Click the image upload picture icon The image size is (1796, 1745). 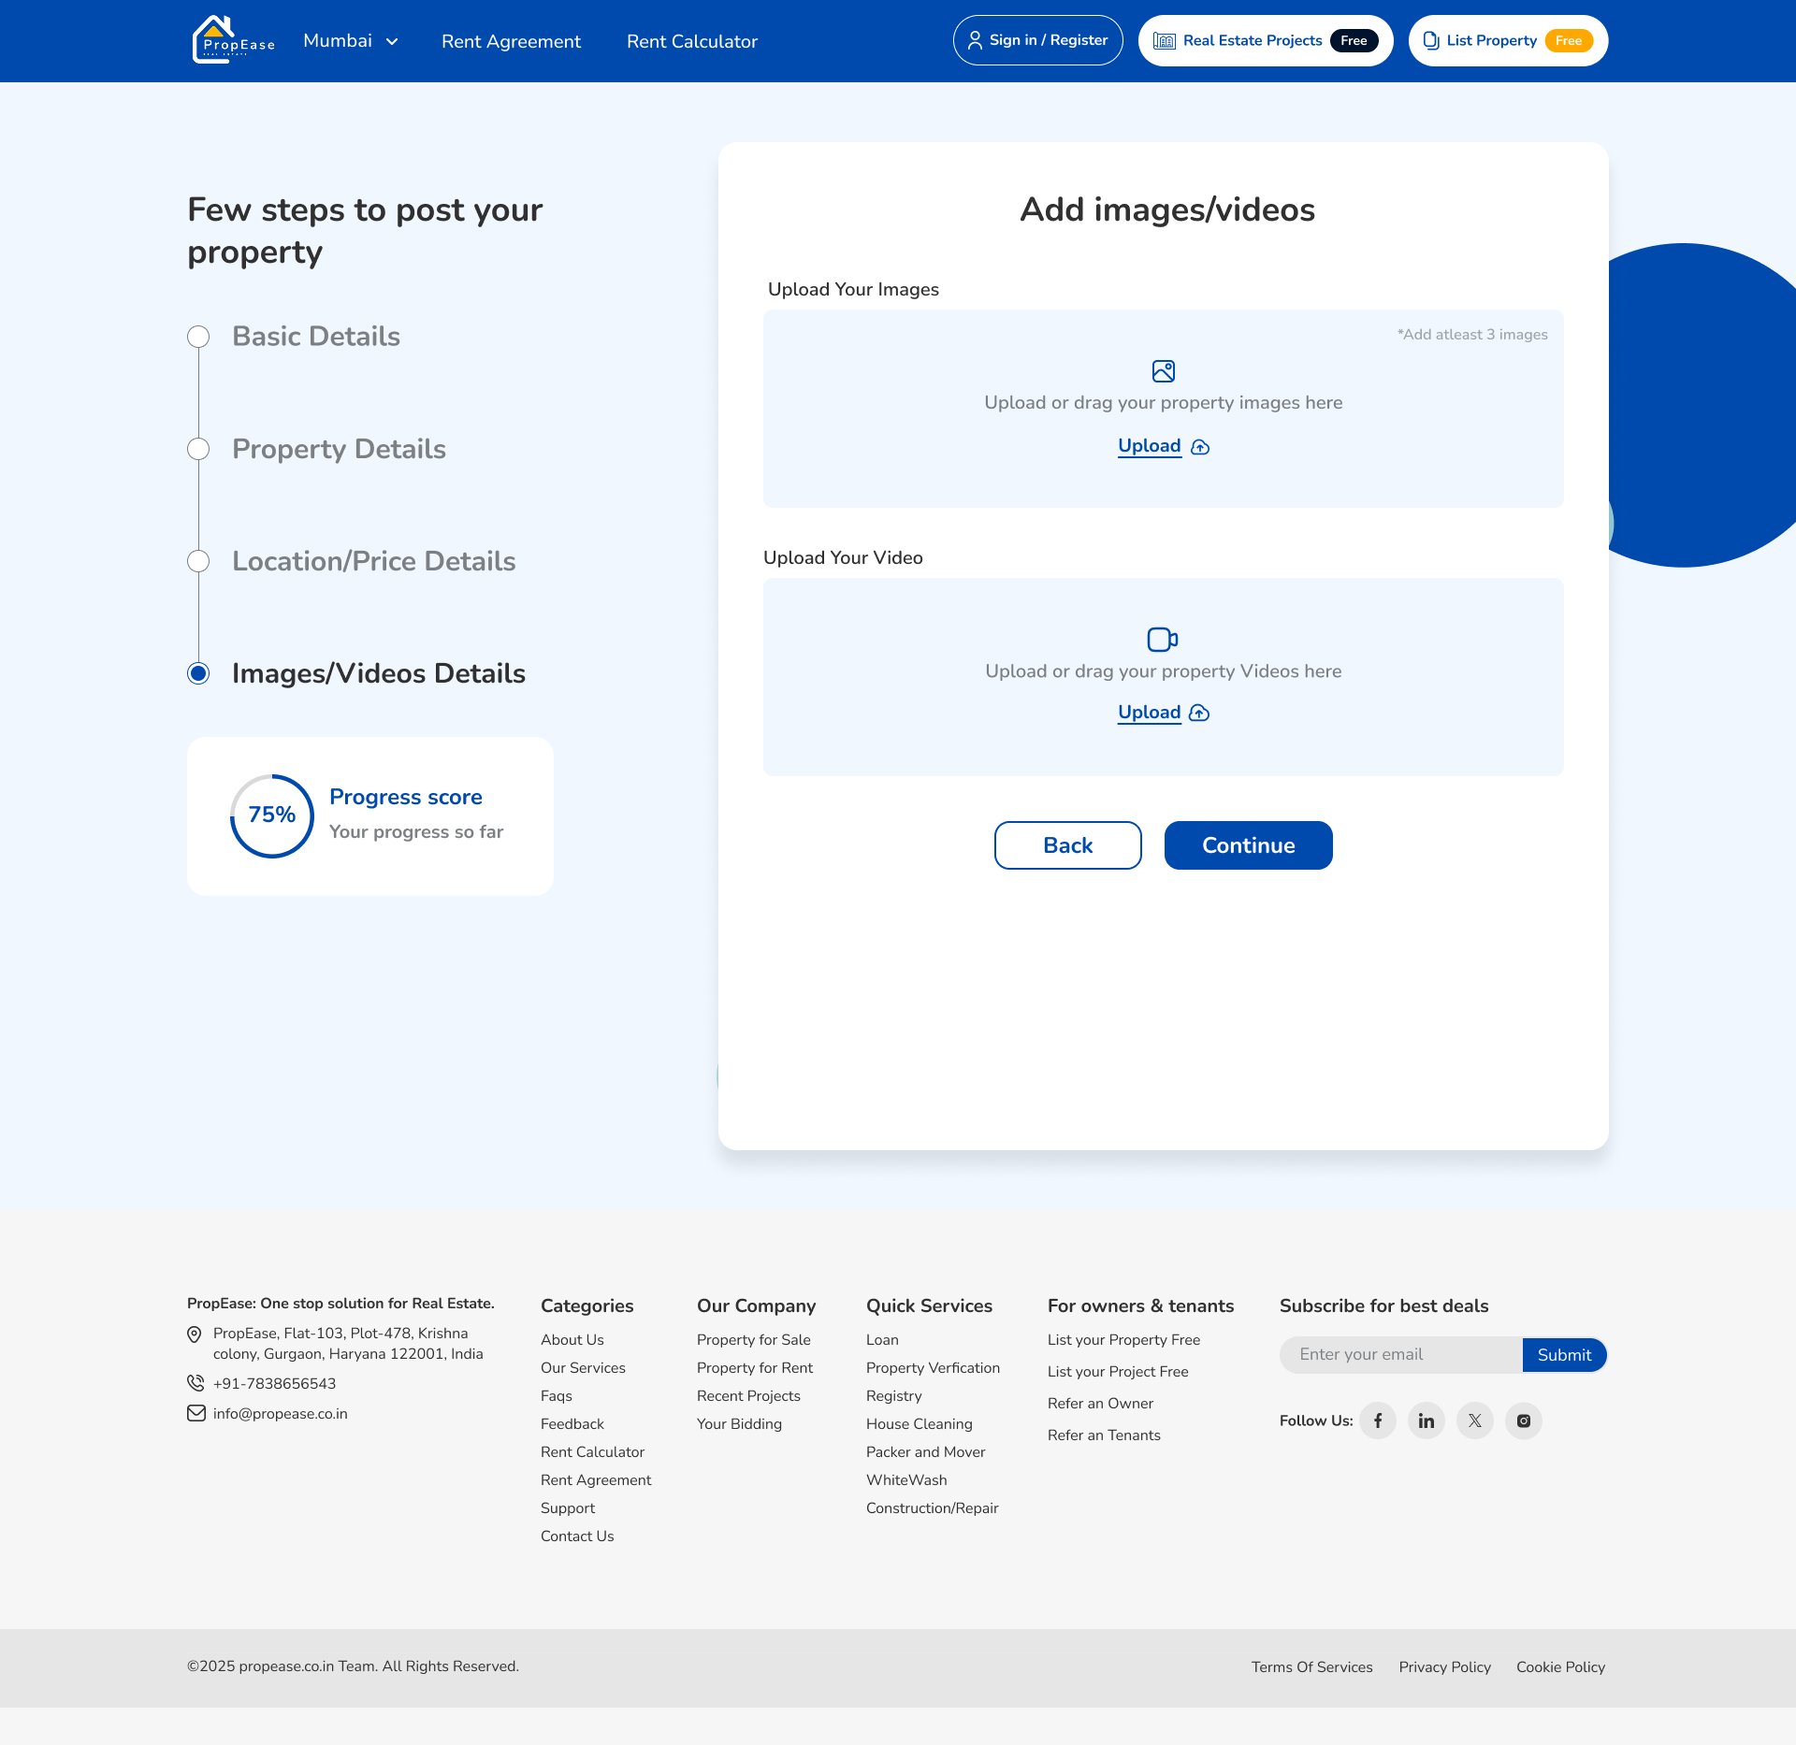point(1164,371)
